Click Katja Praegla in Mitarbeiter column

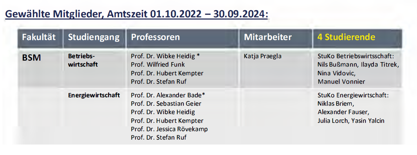point(262,56)
